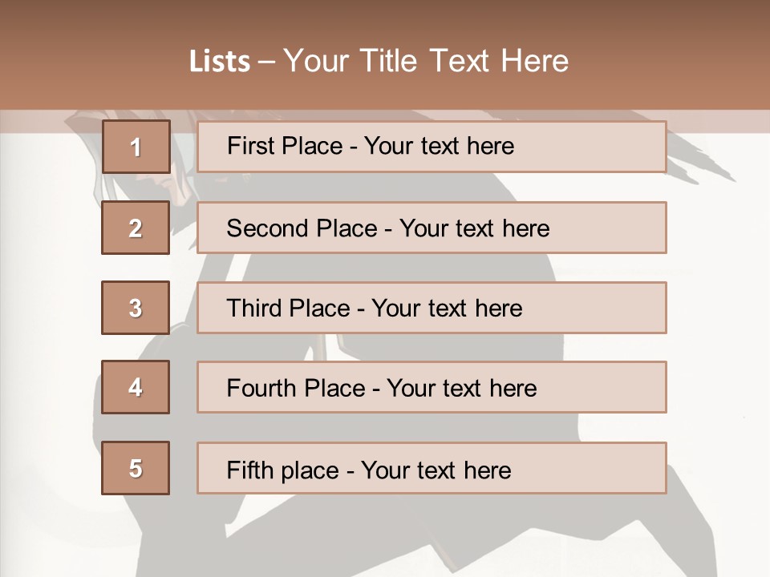This screenshot has width=770, height=577.
Task: Click the words Fifth place
Action: pos(283,470)
